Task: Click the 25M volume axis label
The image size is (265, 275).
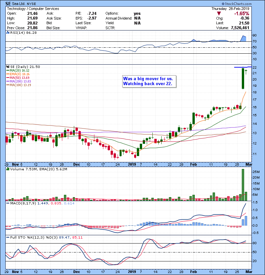Action: (256, 172)
